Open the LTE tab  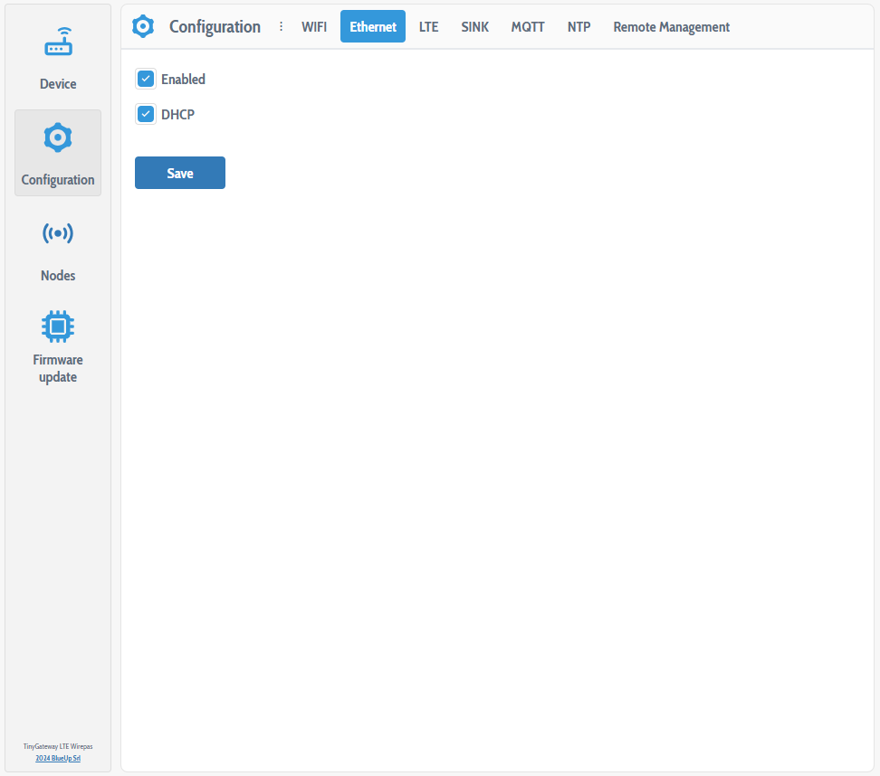(x=428, y=27)
